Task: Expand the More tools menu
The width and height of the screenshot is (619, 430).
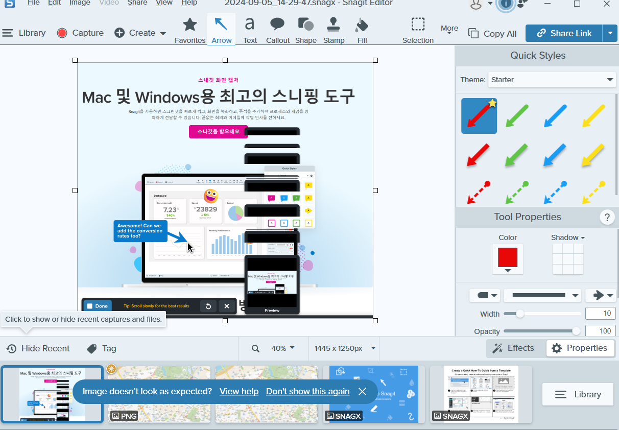Action: click(x=449, y=30)
